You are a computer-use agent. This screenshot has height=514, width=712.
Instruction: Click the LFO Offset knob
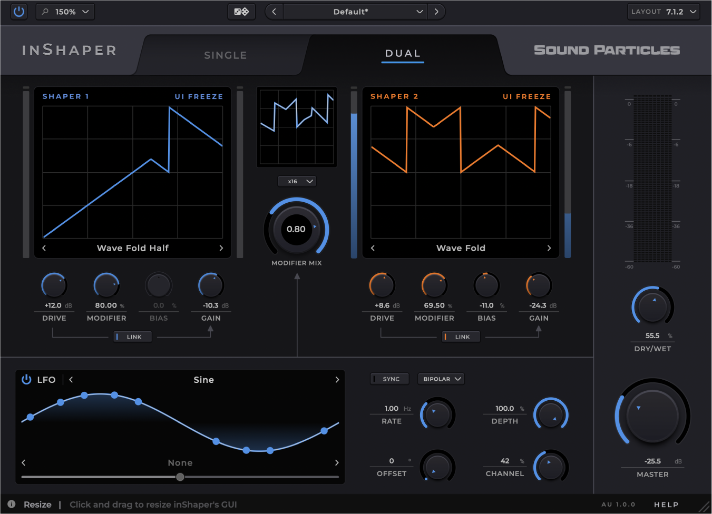(x=437, y=467)
